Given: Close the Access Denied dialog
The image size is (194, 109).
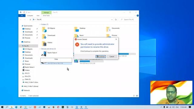Looking at the screenshot, I should click(116, 39).
